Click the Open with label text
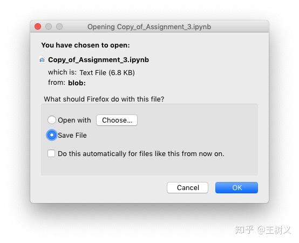The width and height of the screenshot is (299, 243). [74, 120]
